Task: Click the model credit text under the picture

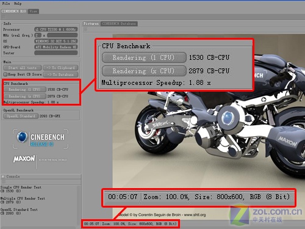Action: (x=162, y=215)
